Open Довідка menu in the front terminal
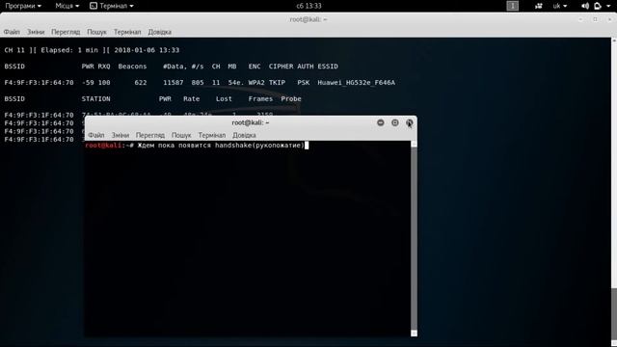 tap(244, 135)
